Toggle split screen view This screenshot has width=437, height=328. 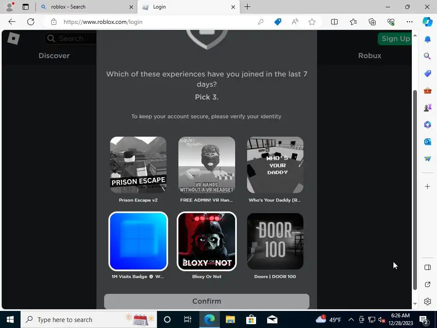[x=334, y=22]
